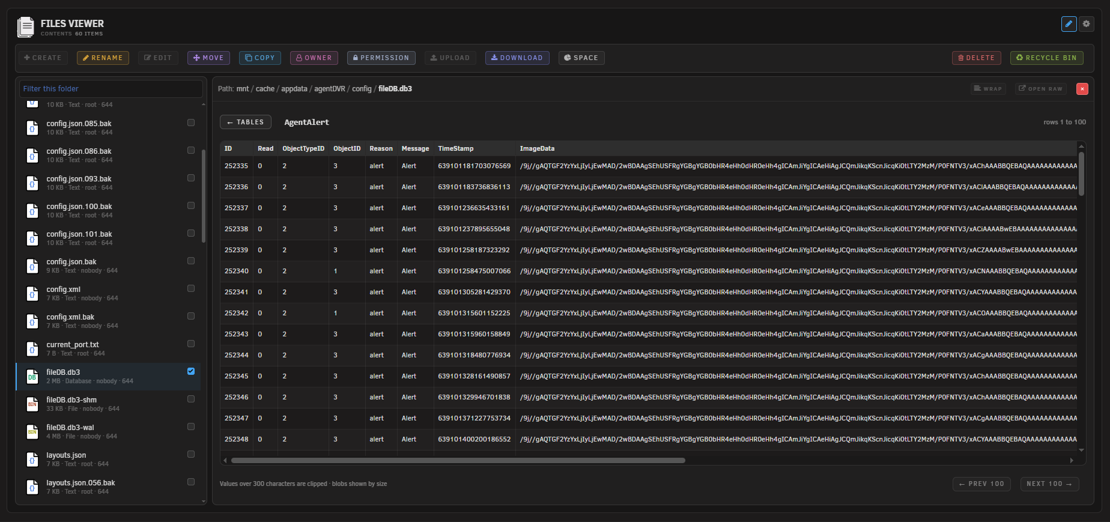Check the box for current_port.txt

[191, 344]
